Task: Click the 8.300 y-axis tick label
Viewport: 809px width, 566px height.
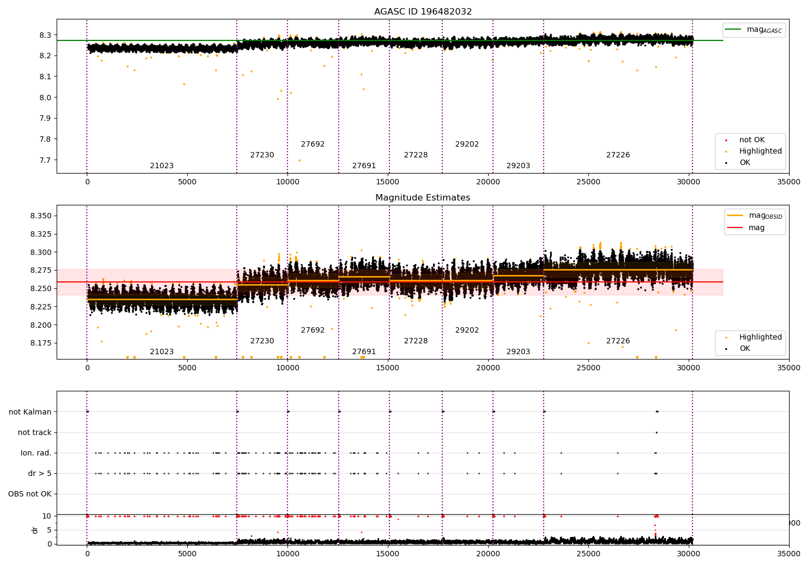Action: [41, 252]
